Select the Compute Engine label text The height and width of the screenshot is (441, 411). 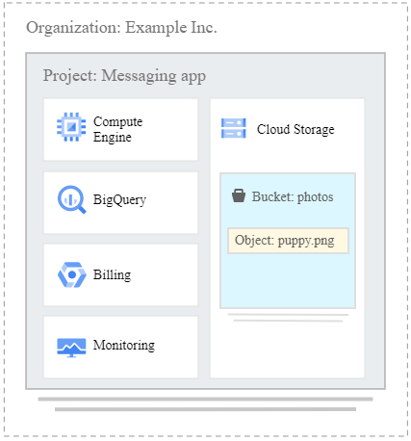point(117,129)
